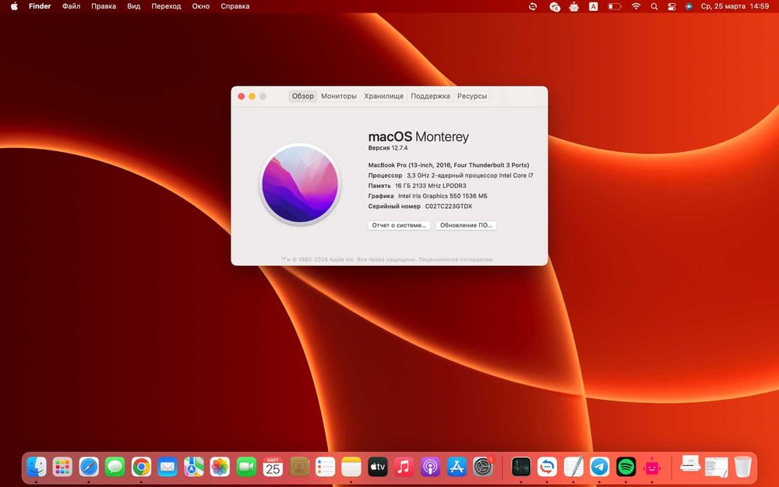Open the Messages app in Dock
Image resolution: width=779 pixels, height=487 pixels.
[x=115, y=467]
